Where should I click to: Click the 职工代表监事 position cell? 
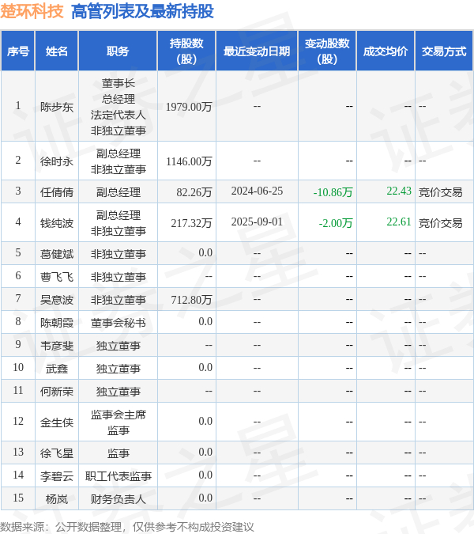tap(118, 476)
